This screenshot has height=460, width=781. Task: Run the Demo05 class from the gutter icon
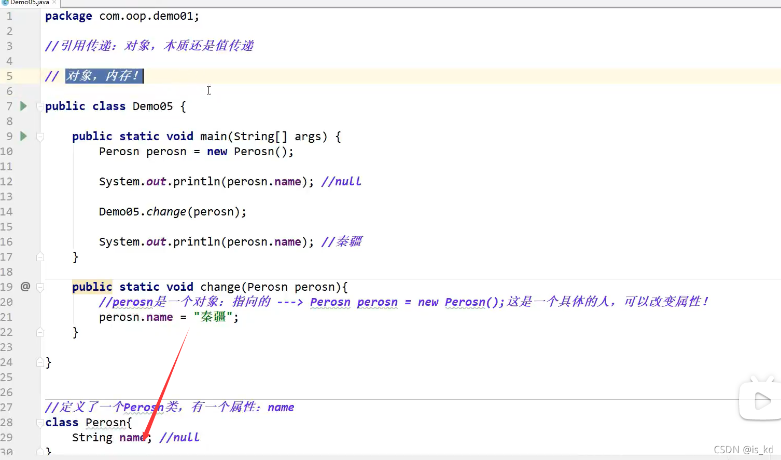click(x=23, y=106)
